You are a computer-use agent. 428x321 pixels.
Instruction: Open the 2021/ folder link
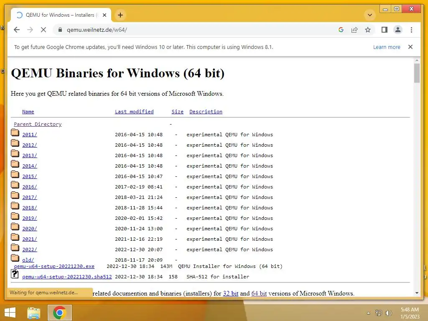point(30,239)
